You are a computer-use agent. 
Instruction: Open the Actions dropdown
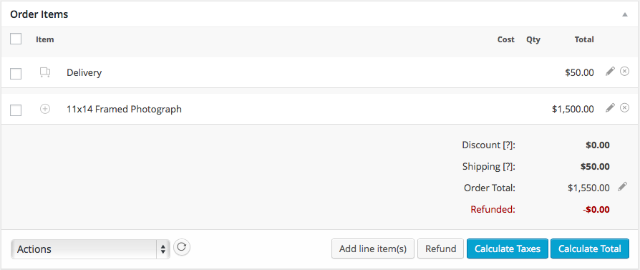tap(90, 249)
